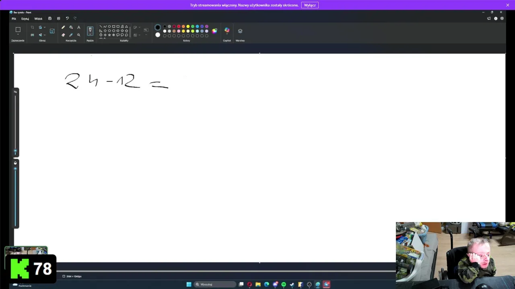Screen dimensions: 515x289
Task: Select the Eraser tool
Action: pos(63,35)
